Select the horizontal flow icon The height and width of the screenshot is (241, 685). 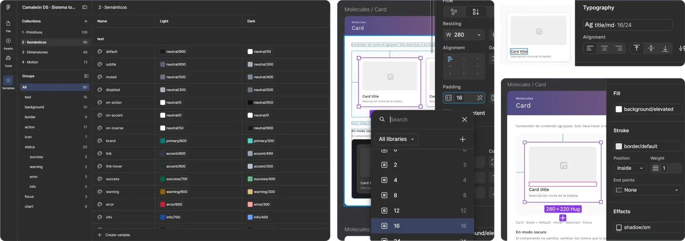click(454, 12)
